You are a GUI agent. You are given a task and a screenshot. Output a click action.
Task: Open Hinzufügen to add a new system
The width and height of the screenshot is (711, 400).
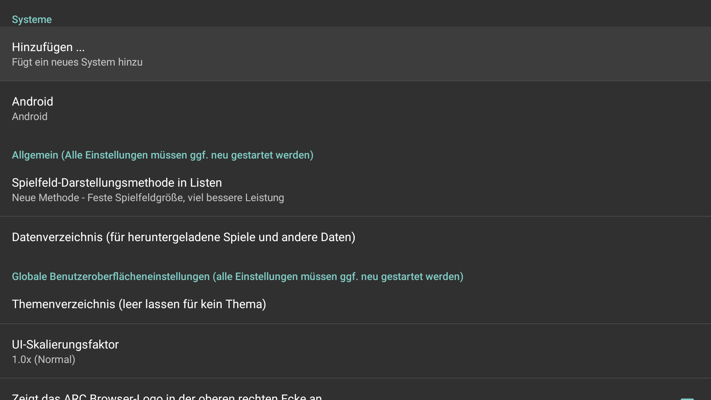coord(355,54)
